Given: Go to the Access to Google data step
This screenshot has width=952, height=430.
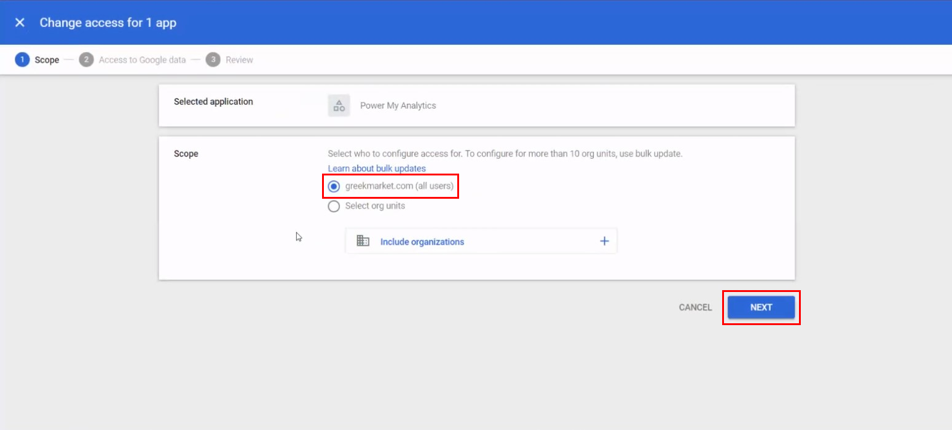Looking at the screenshot, I should point(142,60).
